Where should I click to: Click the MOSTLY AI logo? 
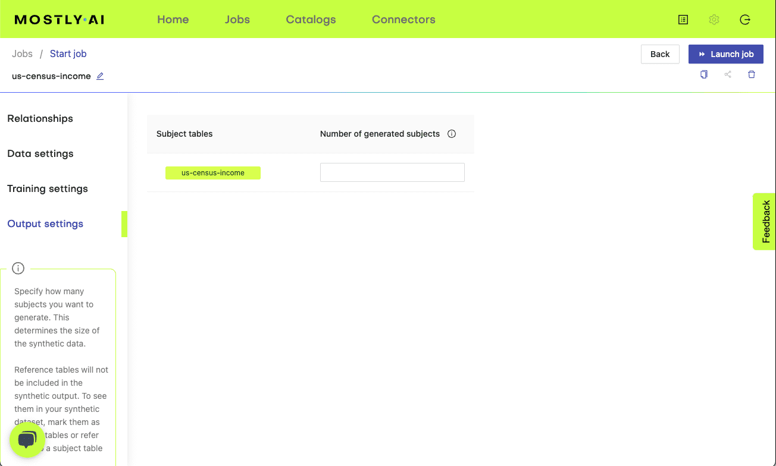(x=60, y=20)
